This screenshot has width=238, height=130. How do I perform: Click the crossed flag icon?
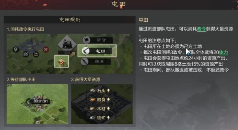26,54
